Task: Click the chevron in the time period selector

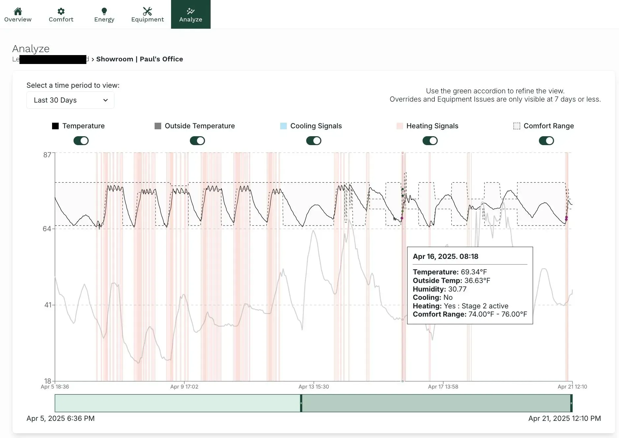Action: [105, 100]
